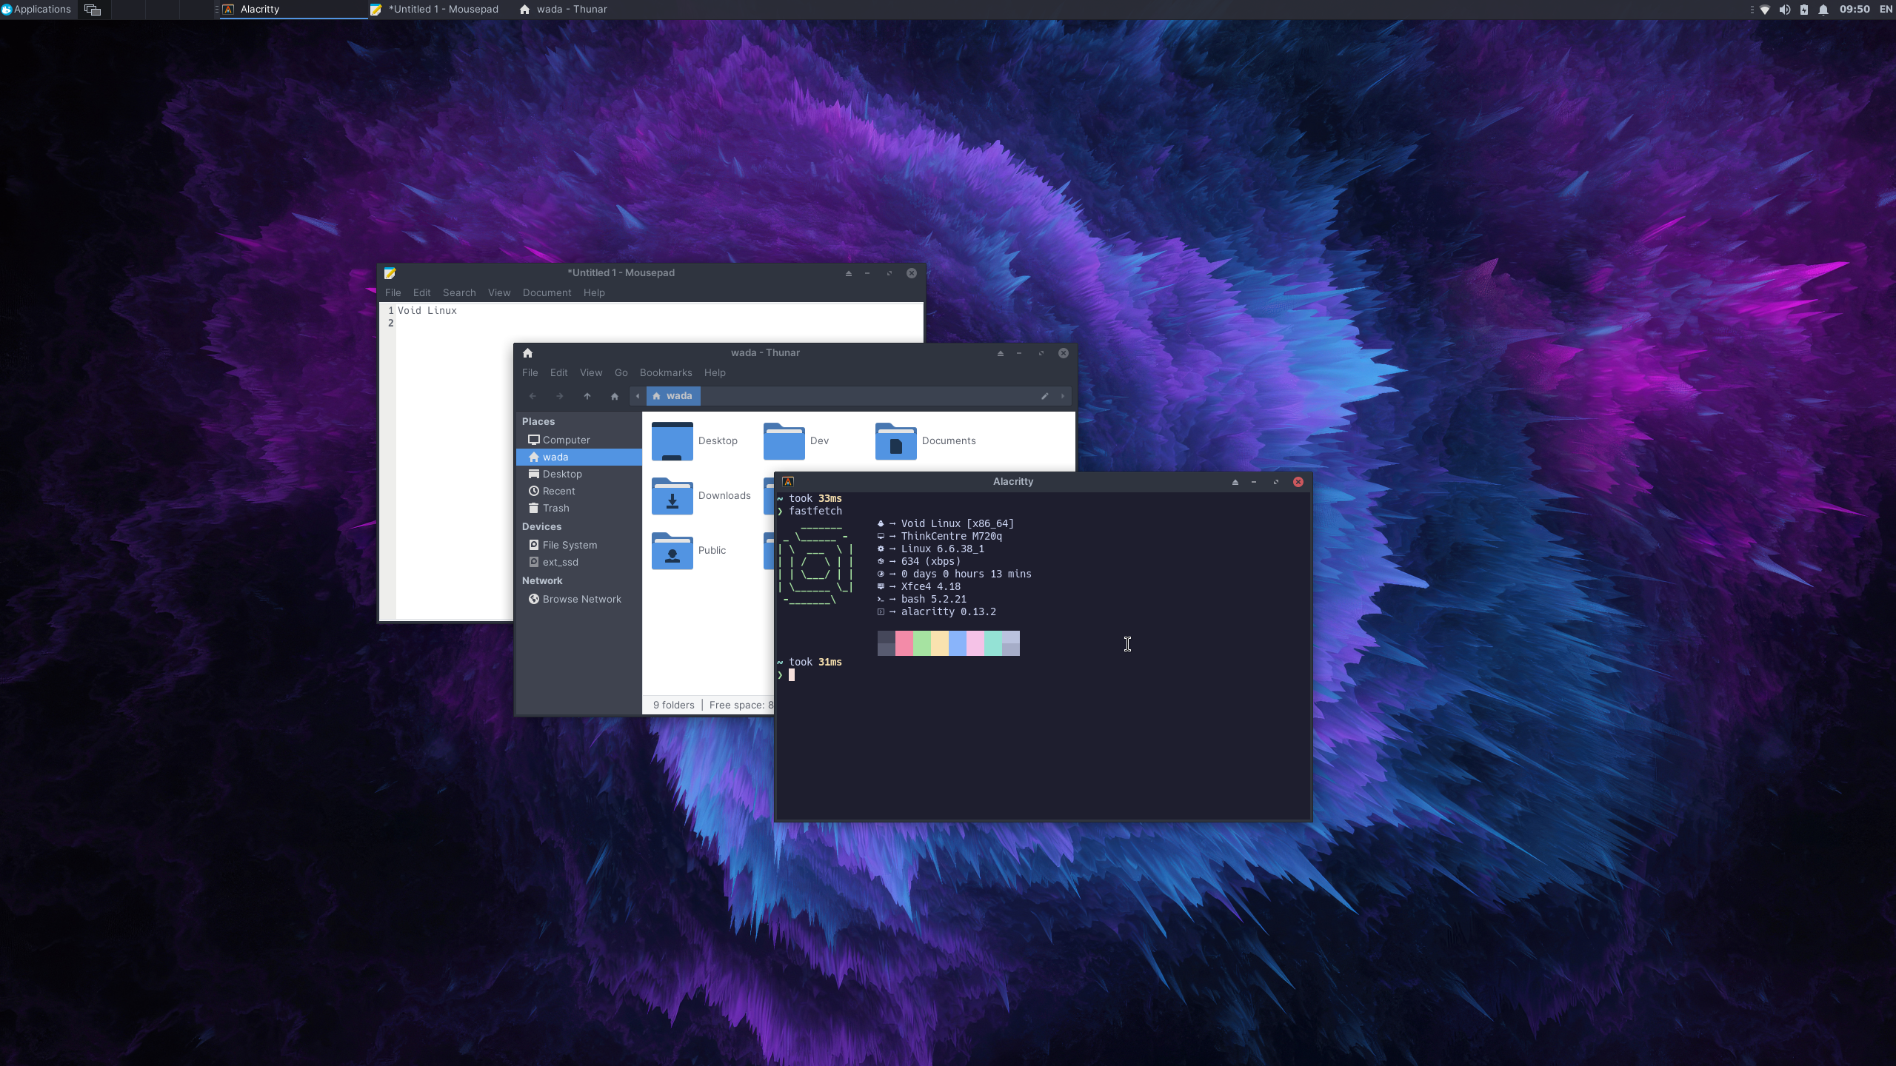Click the pink color block in the fastfetch output
The height and width of the screenshot is (1066, 1896).
click(x=904, y=643)
